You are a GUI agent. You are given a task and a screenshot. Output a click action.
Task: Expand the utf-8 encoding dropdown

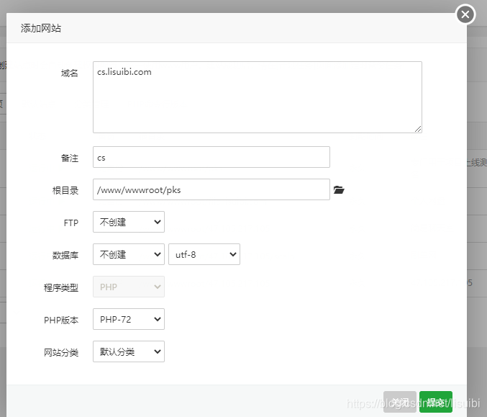coord(204,254)
